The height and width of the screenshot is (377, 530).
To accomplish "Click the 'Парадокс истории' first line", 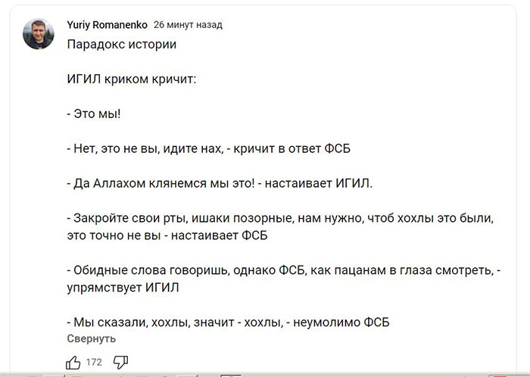I will [x=122, y=45].
